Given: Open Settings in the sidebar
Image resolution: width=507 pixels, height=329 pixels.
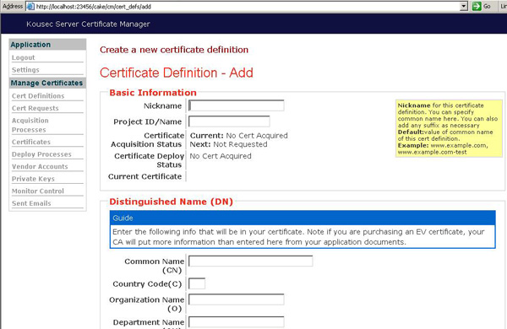Looking at the screenshot, I should pos(25,70).
